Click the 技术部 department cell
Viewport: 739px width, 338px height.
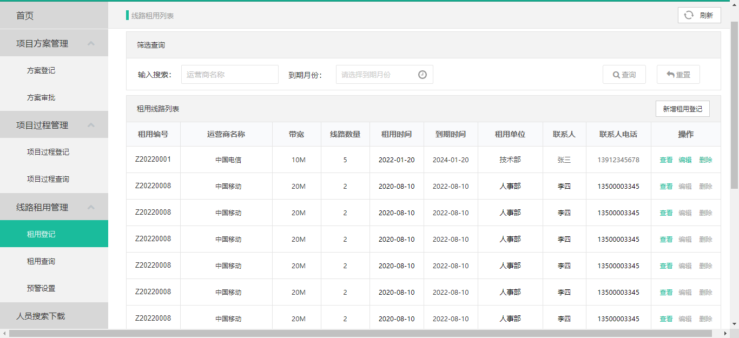(x=510, y=160)
